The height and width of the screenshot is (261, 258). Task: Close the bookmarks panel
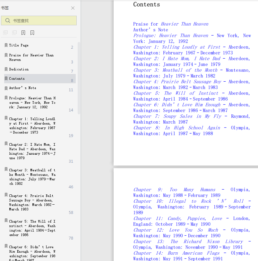(73, 8)
